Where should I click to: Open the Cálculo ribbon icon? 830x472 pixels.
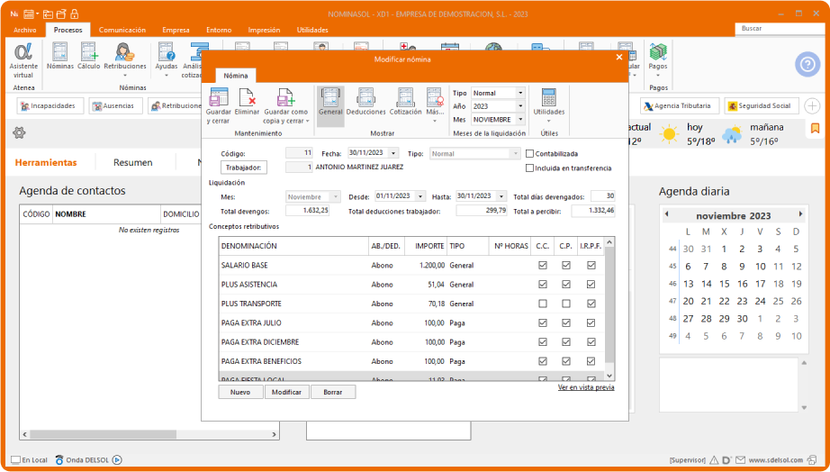point(88,52)
